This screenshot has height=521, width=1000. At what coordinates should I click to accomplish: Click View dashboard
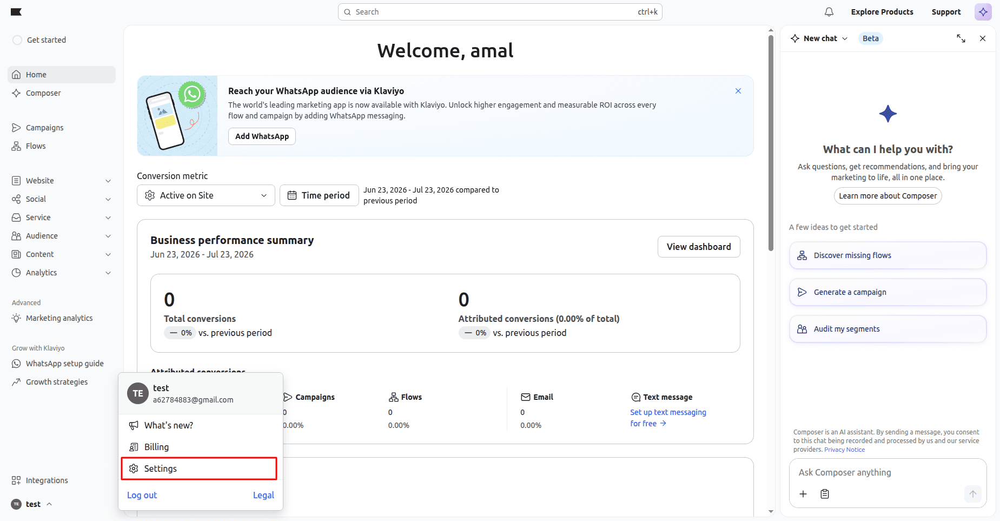699,247
